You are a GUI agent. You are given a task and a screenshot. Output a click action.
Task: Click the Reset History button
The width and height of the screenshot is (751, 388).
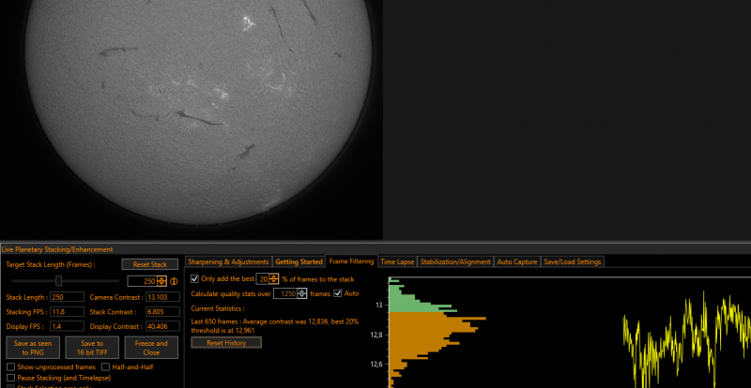[x=226, y=343]
